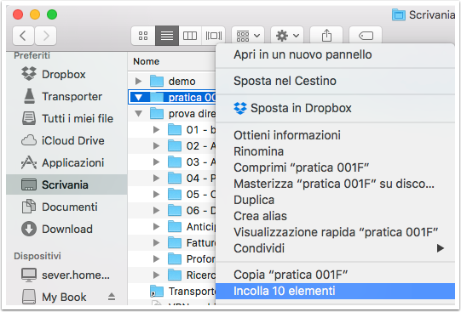Switch to Cover Flow view
The image size is (461, 312).
tap(213, 36)
